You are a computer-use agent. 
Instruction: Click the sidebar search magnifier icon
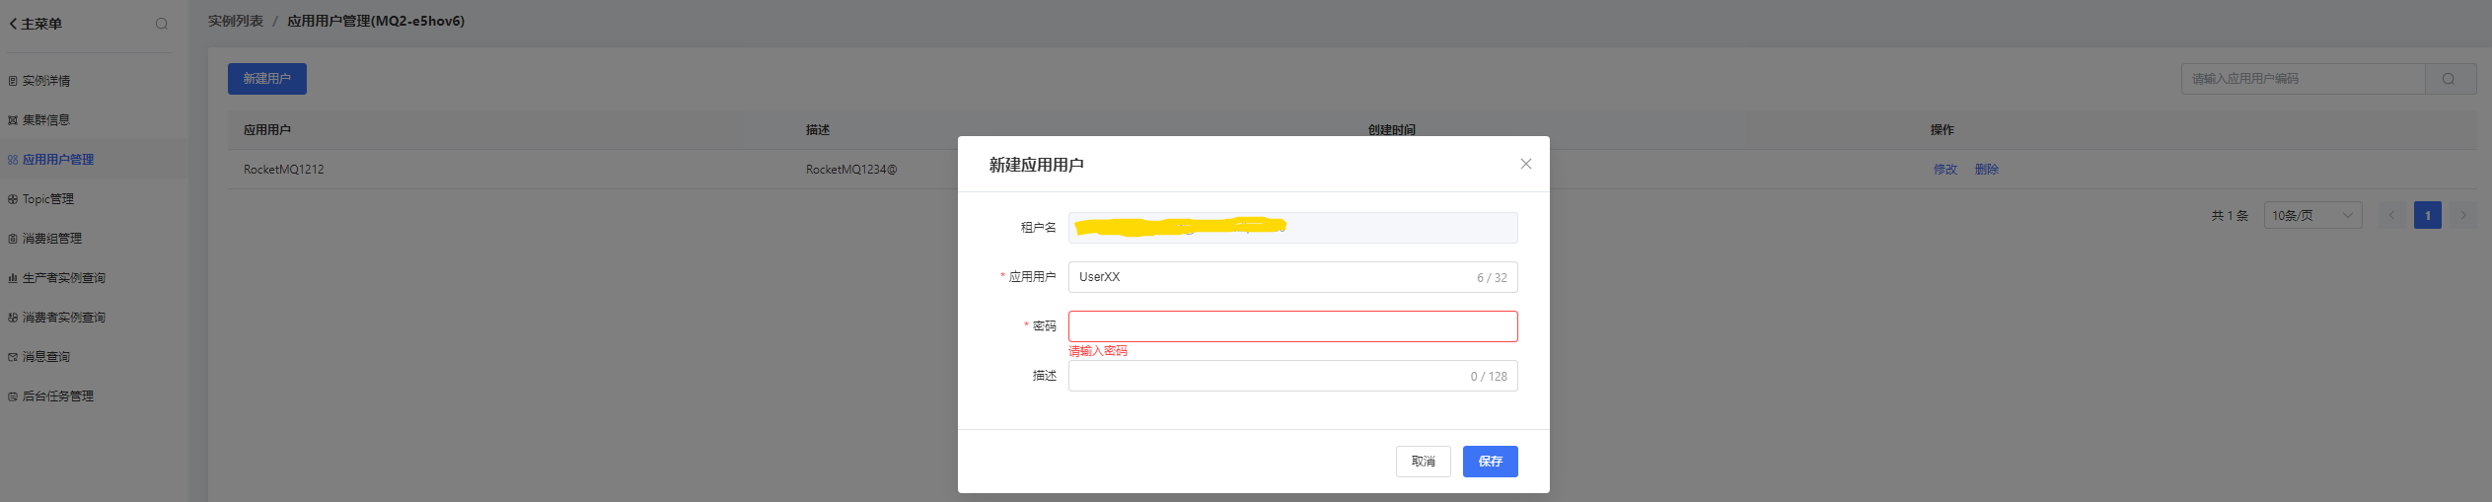click(162, 24)
